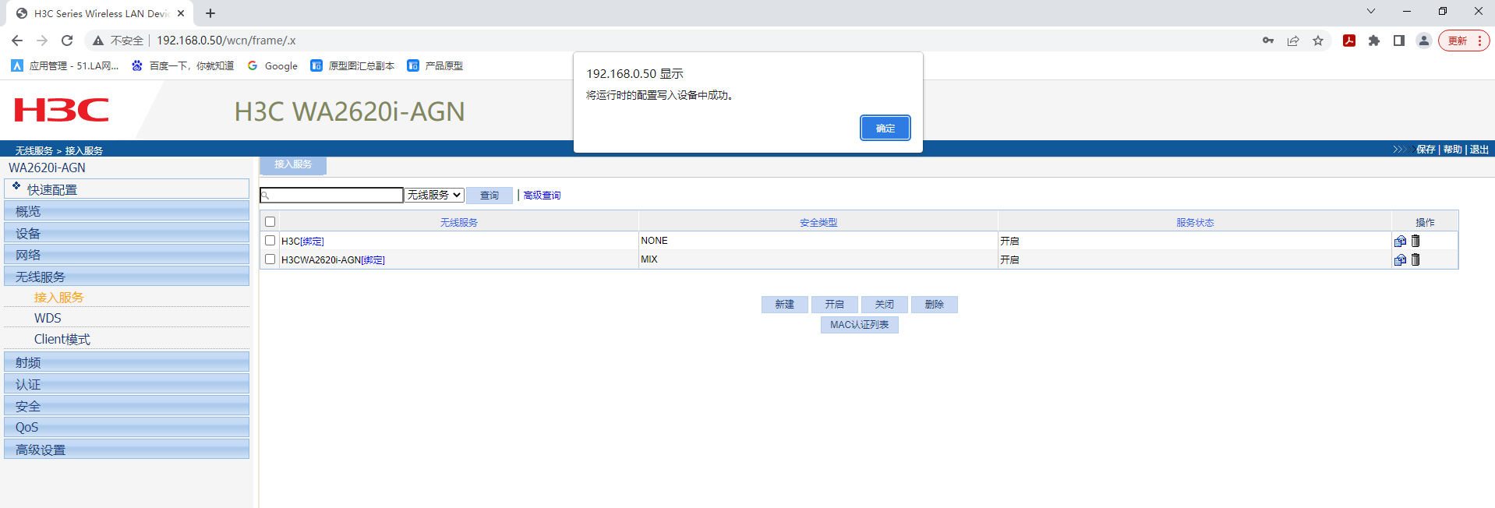
Task: Expand the 概览 sidebar menu
Action: (126, 211)
